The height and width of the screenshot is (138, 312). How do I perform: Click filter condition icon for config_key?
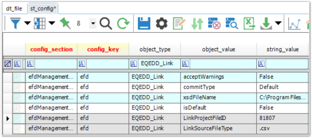click(x=82, y=64)
